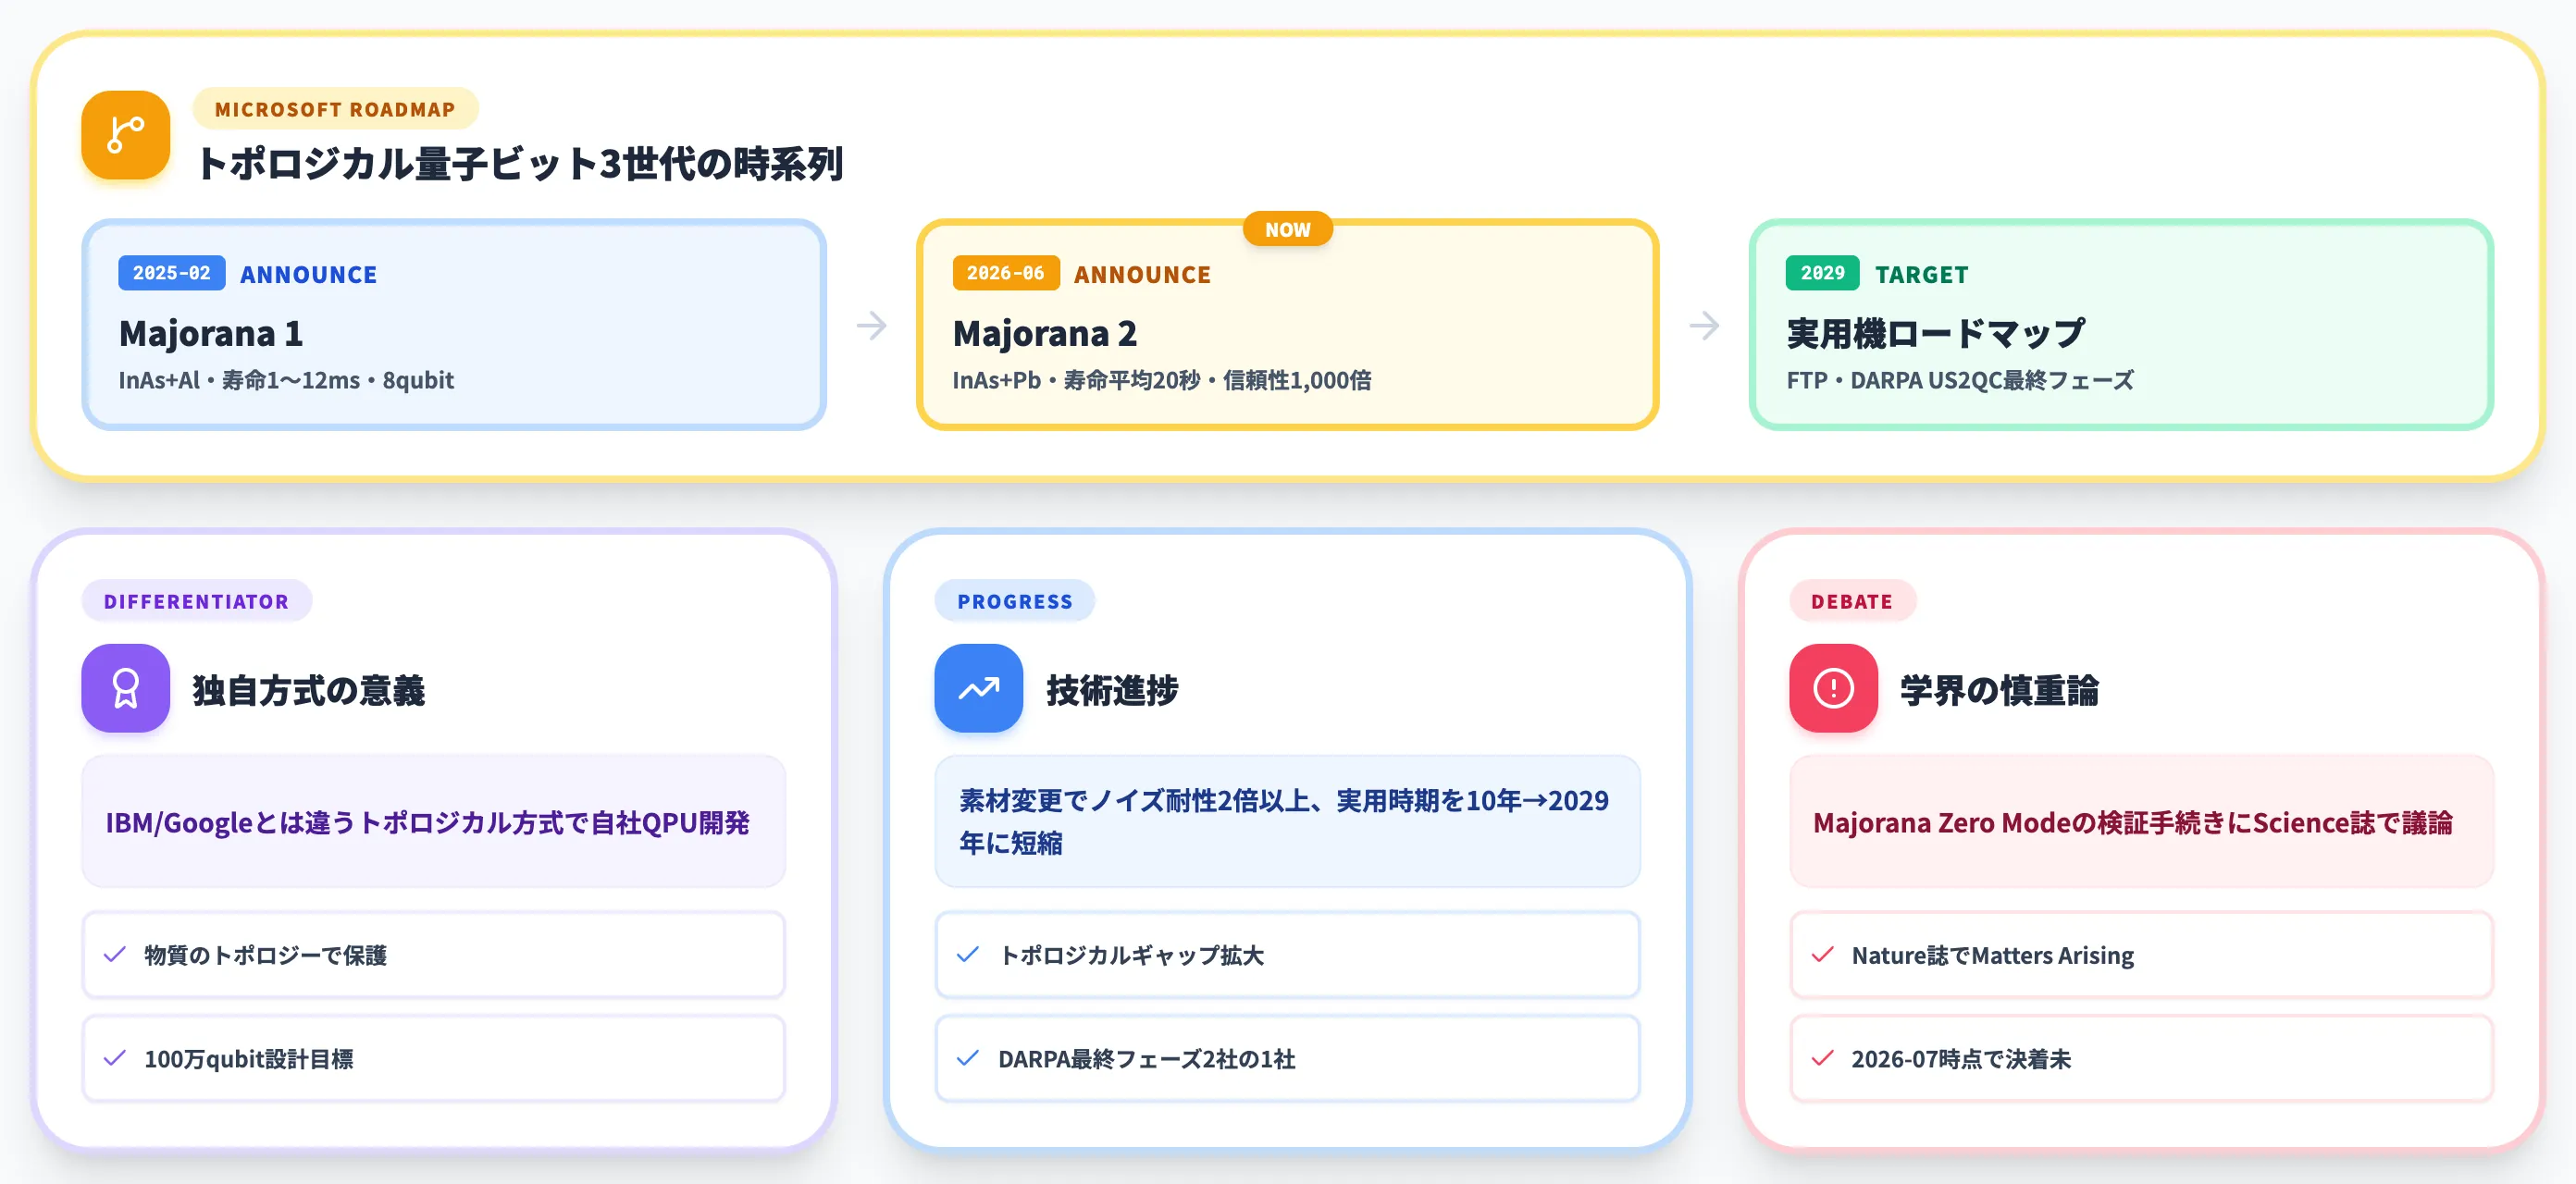This screenshot has height=1184, width=2576.
Task: Click checkmark beside DARPA最終フェーズ2社の1社
Action: [x=967, y=1058]
